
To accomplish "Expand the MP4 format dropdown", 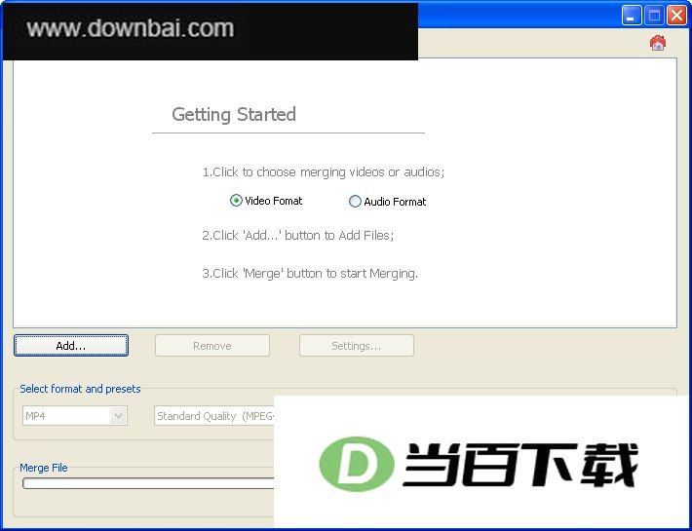I will coord(118,415).
